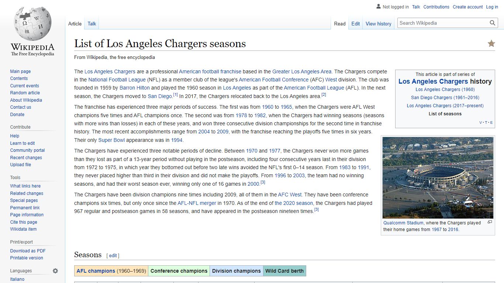Open the Super Bowl link
Image resolution: width=504 pixels, height=283 pixels.
tap(111, 140)
